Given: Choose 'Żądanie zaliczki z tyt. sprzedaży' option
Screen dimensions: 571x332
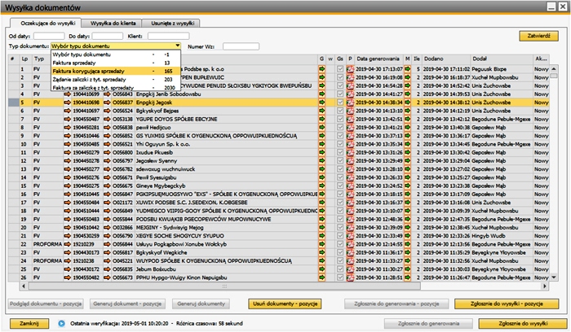Looking at the screenshot, I should coord(116,80).
